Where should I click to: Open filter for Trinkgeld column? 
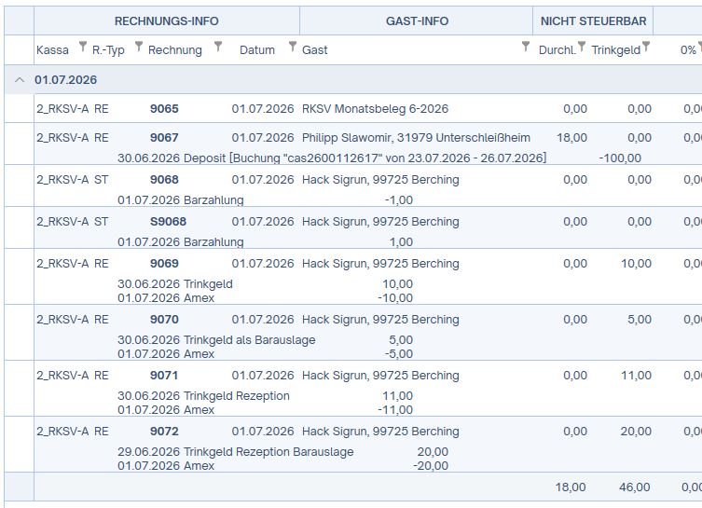(646, 47)
